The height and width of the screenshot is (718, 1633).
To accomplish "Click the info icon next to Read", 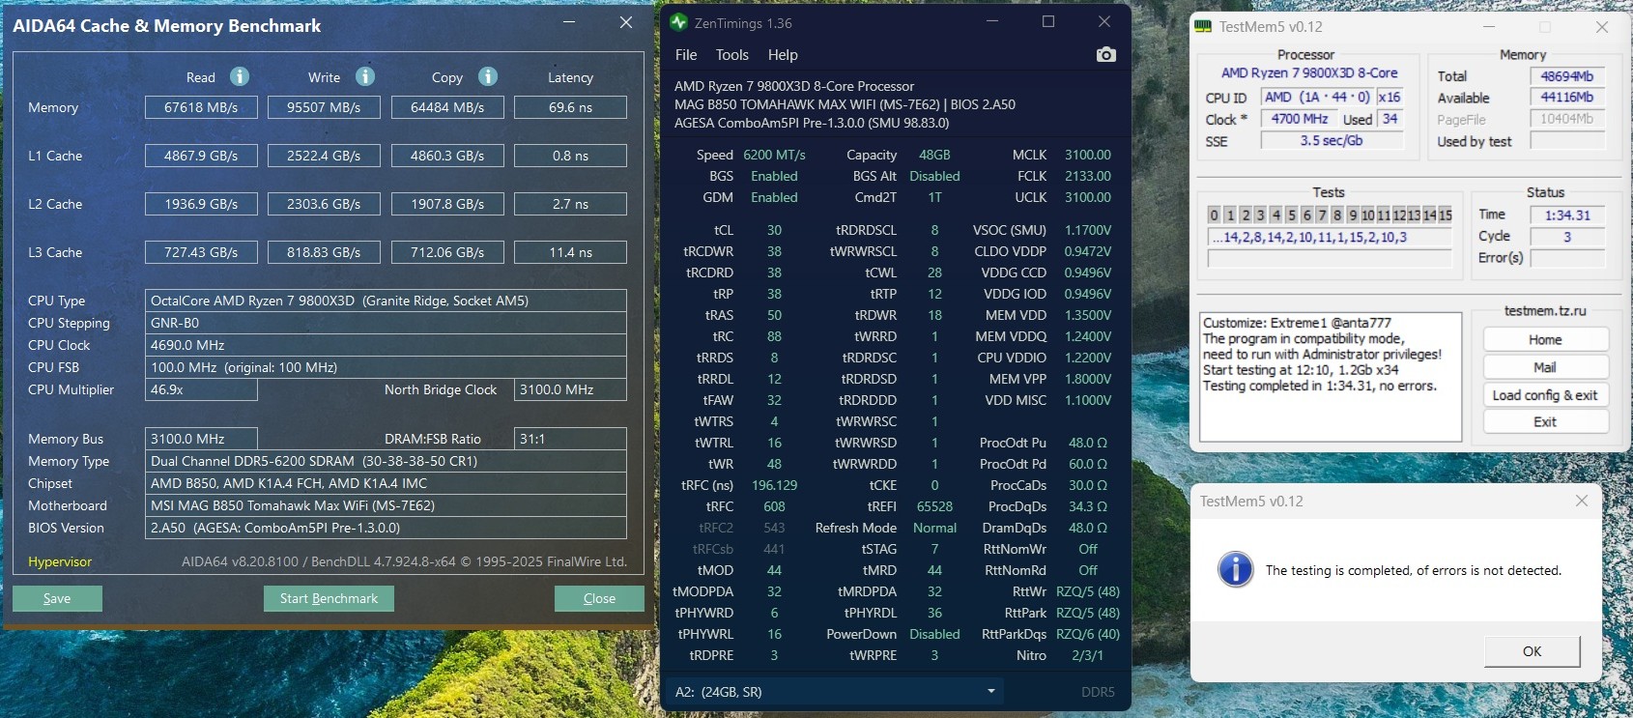I will tap(240, 76).
